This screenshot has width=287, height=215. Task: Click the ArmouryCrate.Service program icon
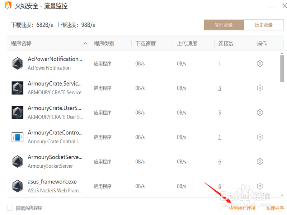(17, 88)
